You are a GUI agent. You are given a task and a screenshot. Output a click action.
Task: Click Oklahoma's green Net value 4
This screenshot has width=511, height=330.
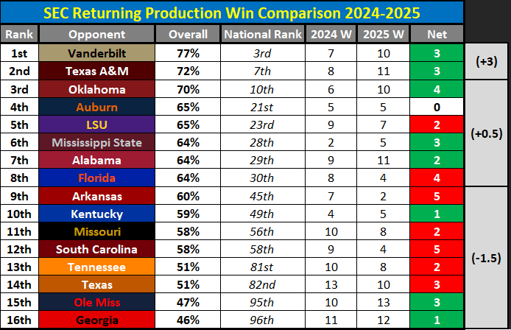tap(436, 89)
